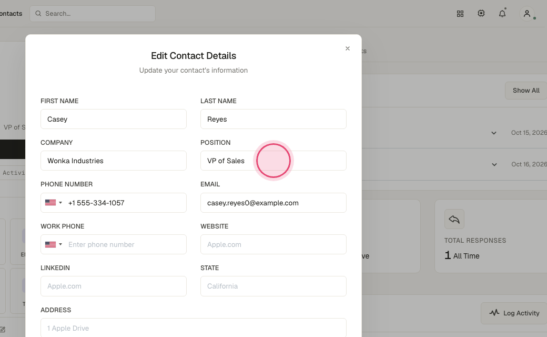Open the chip-shaped icon in header
This screenshot has width=547, height=337.
click(x=481, y=13)
